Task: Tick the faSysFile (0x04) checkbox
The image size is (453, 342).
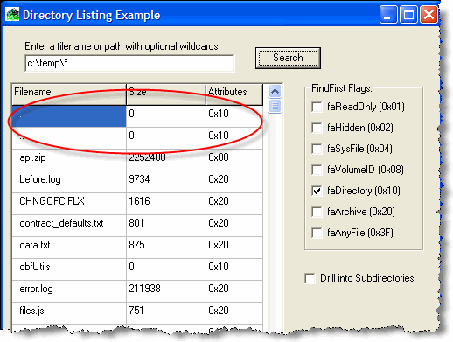Action: pos(317,149)
